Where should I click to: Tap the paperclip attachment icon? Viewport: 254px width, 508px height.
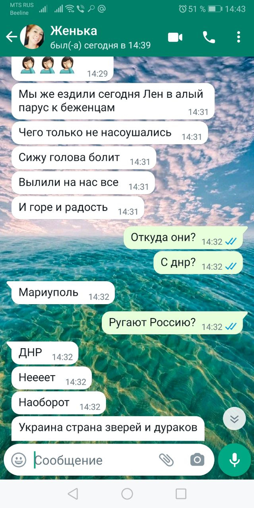pyautogui.click(x=166, y=459)
